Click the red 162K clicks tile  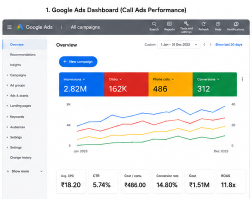(x=126, y=84)
